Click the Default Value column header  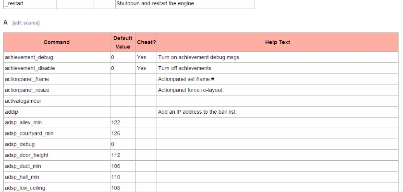click(x=122, y=42)
